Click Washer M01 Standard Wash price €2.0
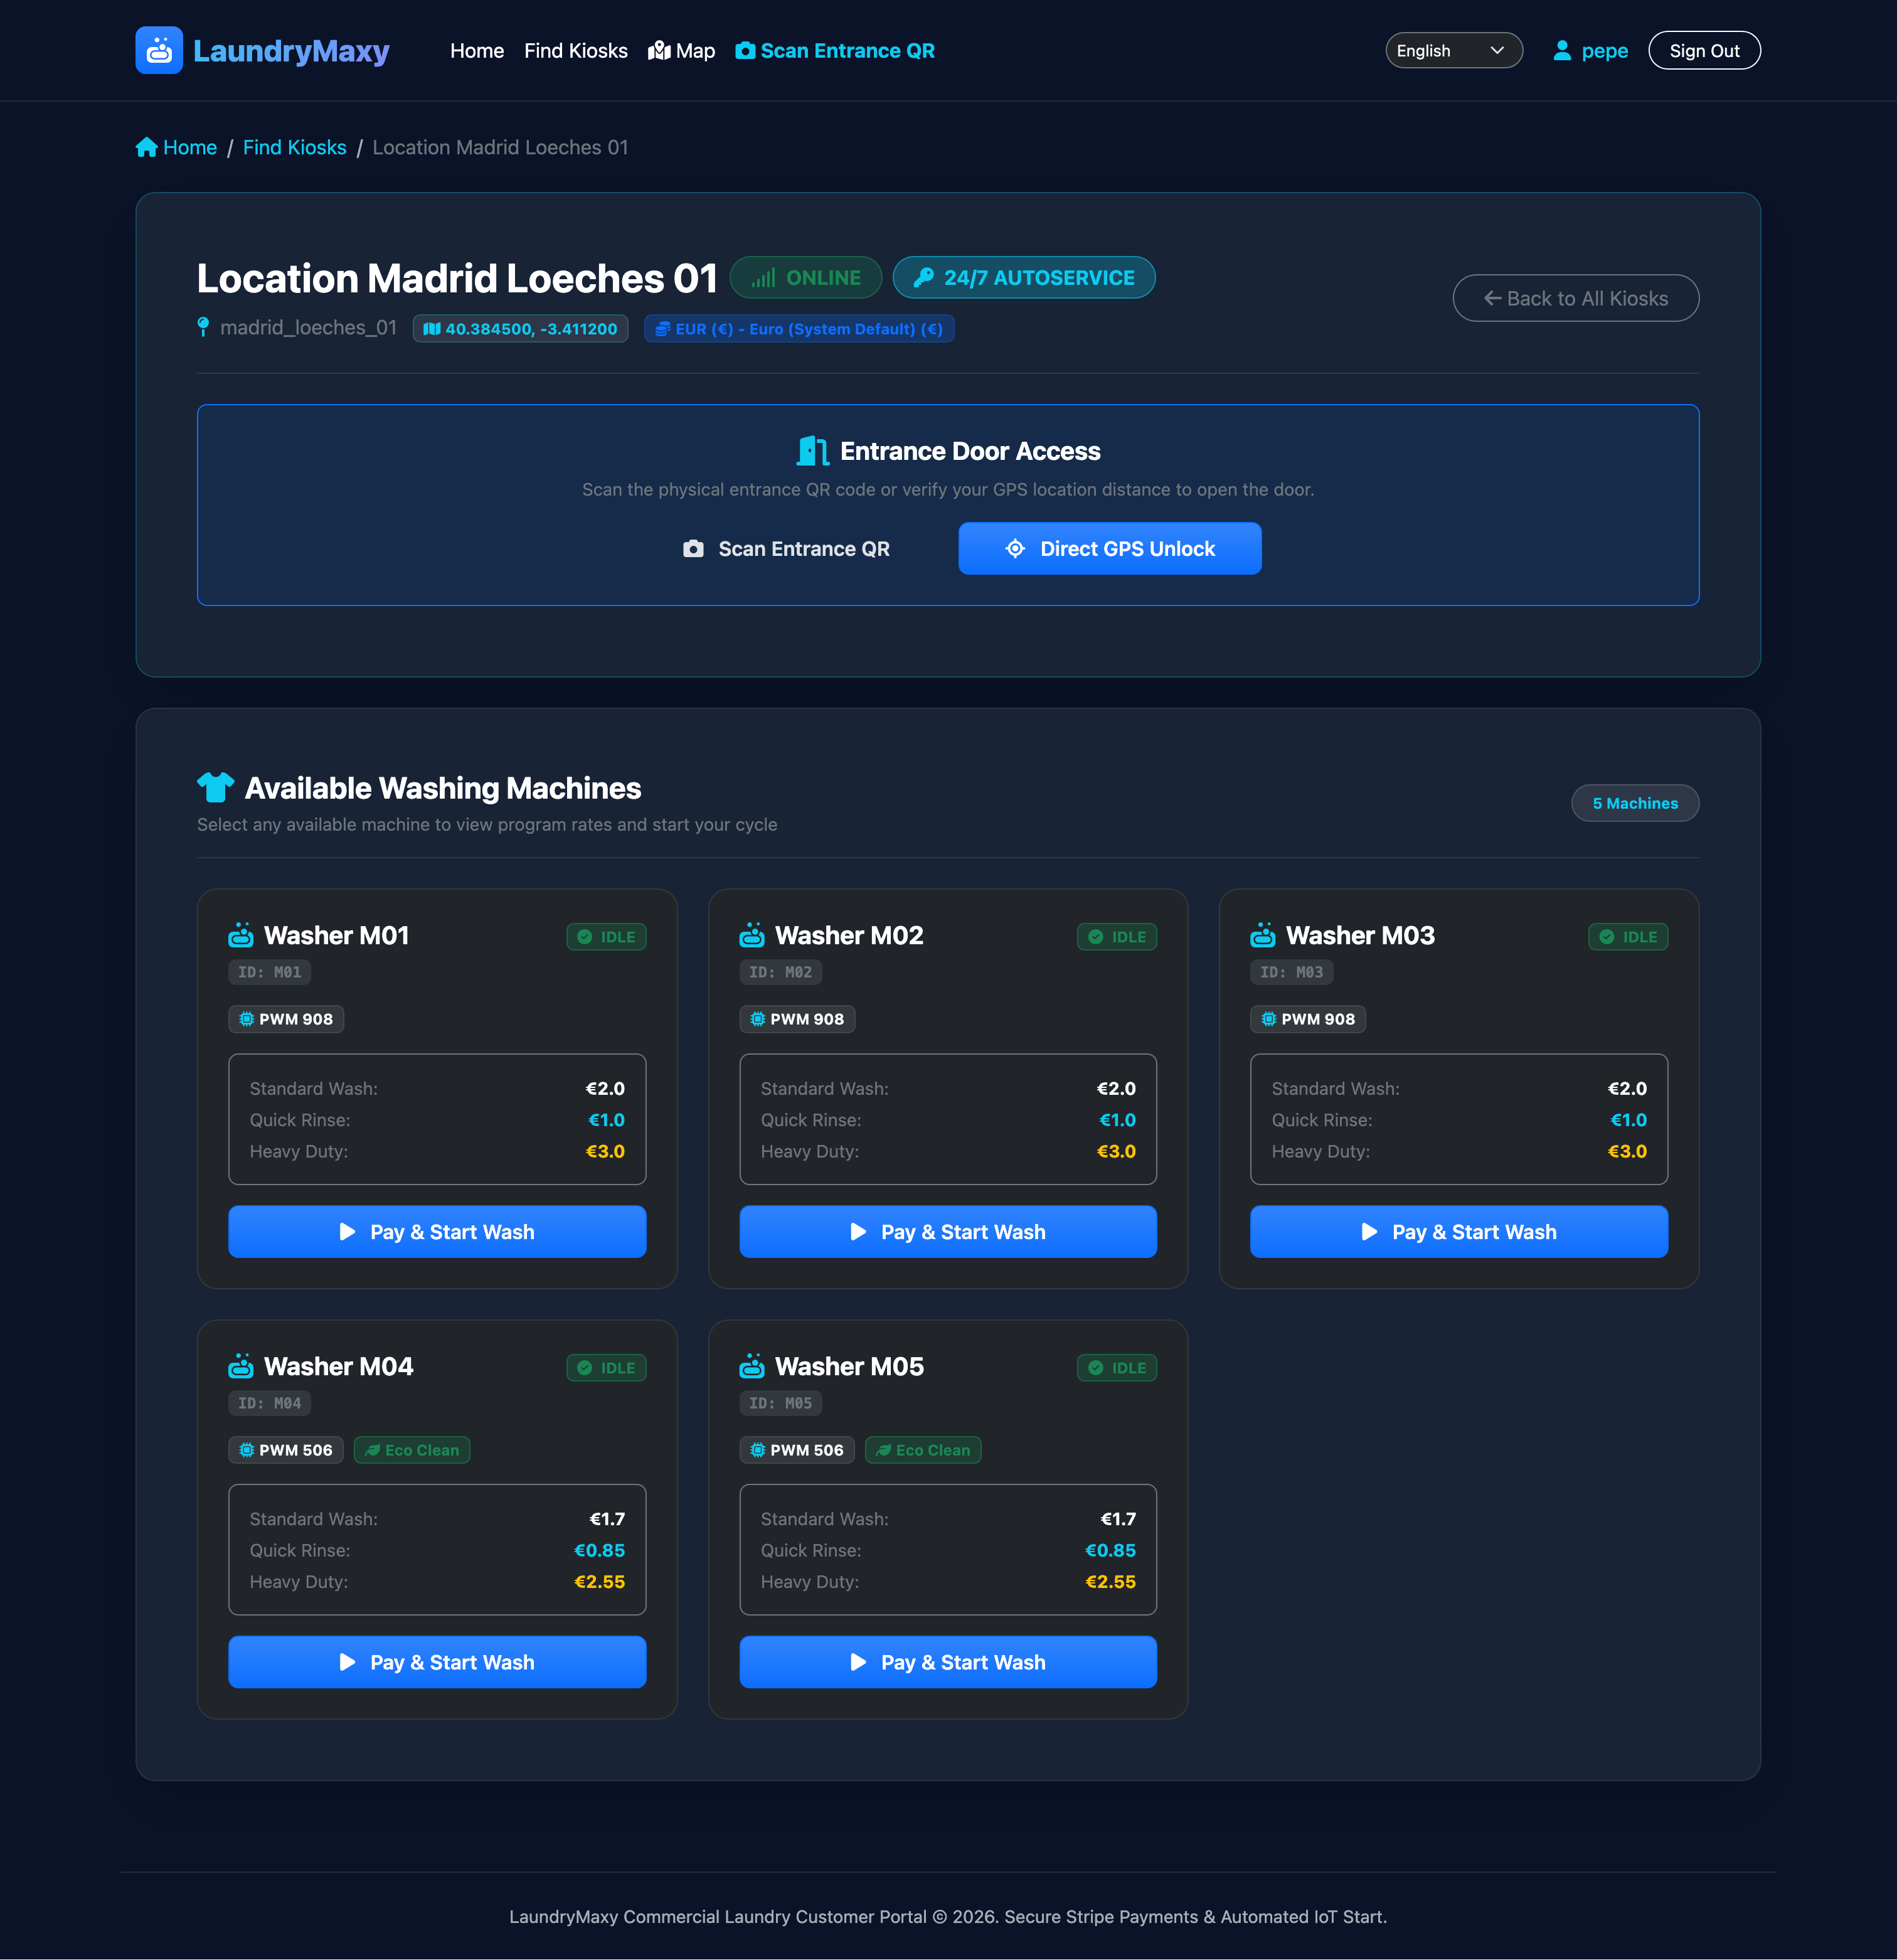This screenshot has width=1897, height=1960. click(605, 1088)
